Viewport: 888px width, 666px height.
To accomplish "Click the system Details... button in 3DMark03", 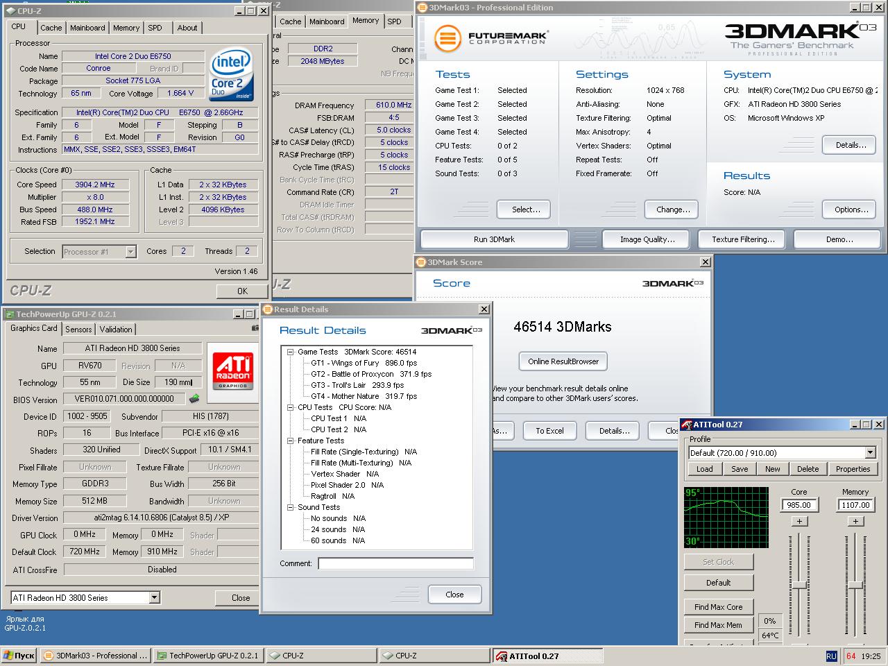I will click(851, 145).
